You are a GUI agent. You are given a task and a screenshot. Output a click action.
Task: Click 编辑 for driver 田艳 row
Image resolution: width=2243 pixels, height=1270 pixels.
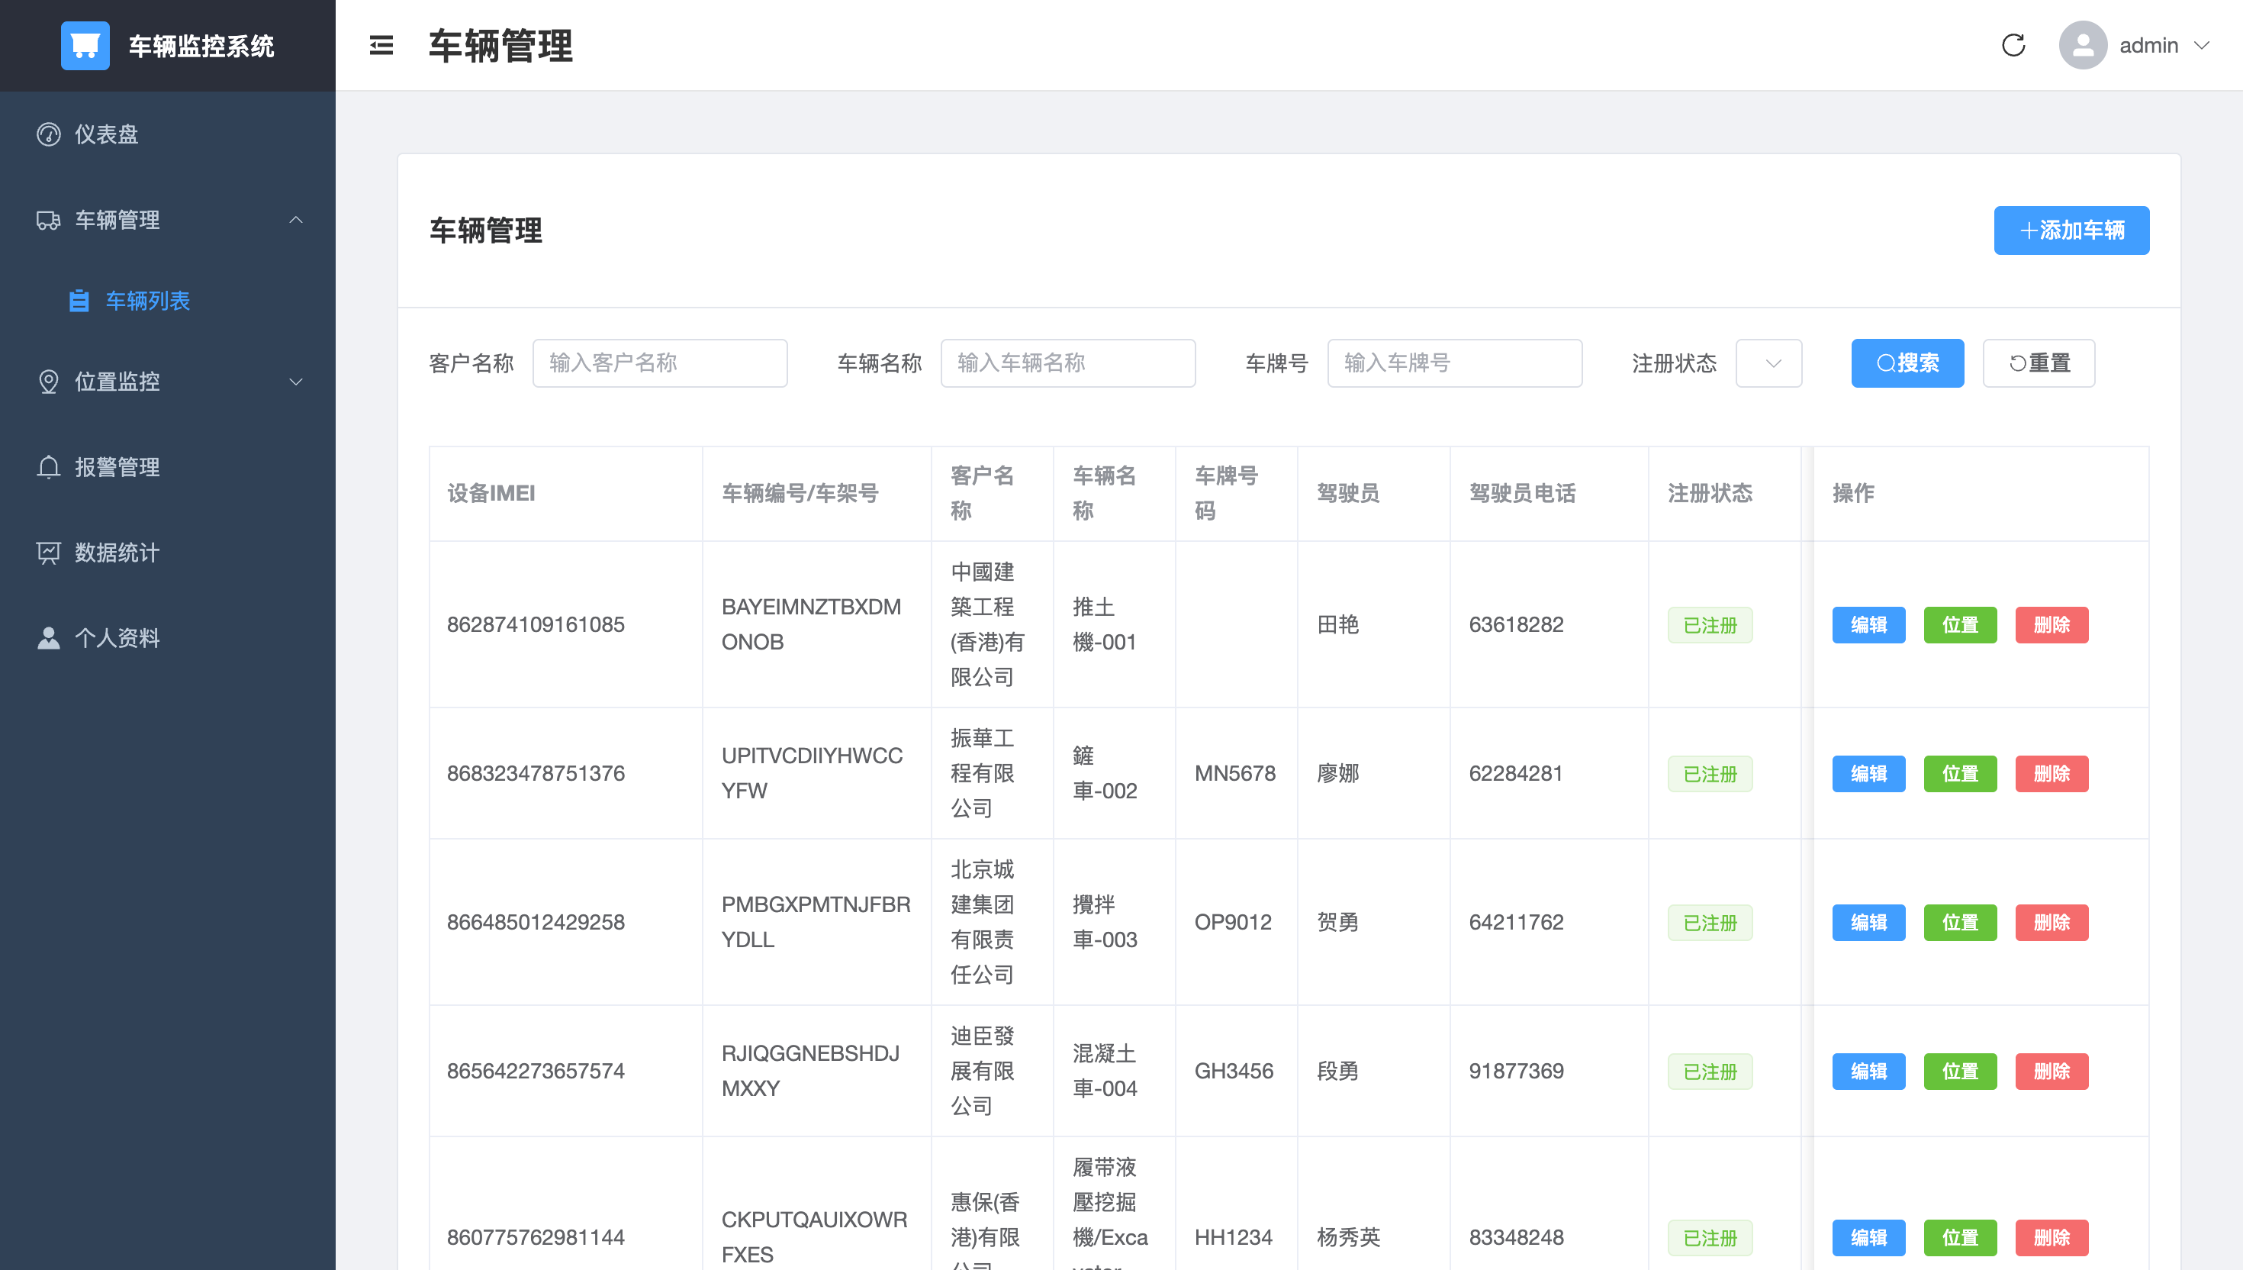(x=1868, y=624)
